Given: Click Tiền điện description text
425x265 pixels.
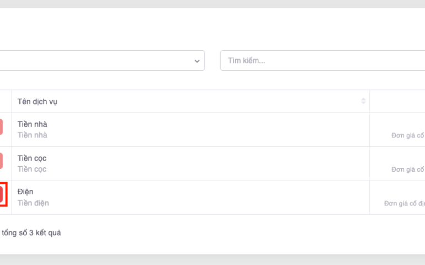Looking at the screenshot, I should (33, 203).
